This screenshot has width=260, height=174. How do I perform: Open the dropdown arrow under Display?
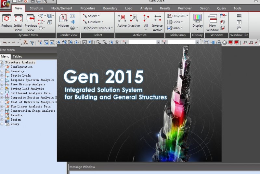pos(198,30)
